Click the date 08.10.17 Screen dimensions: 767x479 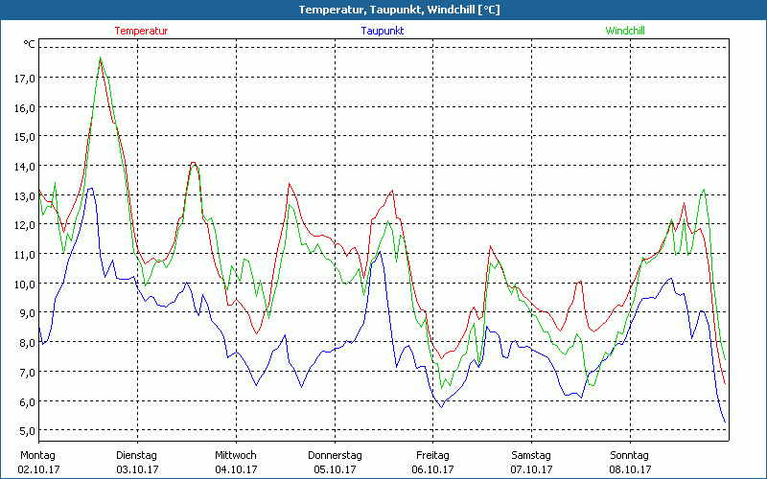click(630, 469)
